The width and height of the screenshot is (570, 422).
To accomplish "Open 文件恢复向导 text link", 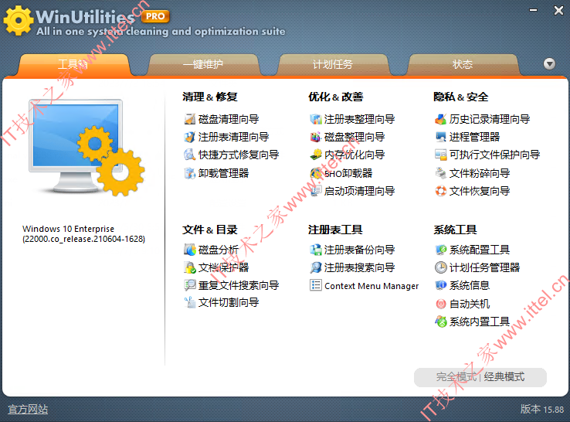I will coord(480,191).
